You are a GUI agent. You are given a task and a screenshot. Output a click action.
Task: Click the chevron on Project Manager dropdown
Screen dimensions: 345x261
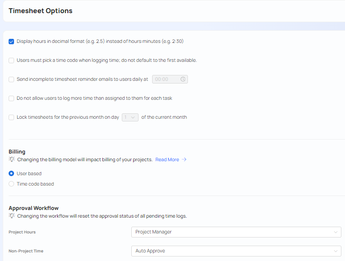(x=335, y=232)
